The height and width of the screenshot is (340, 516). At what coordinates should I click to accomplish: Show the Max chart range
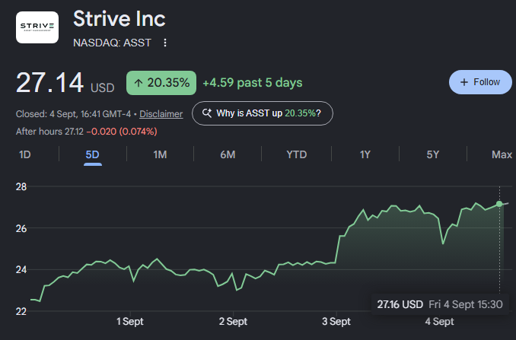502,154
